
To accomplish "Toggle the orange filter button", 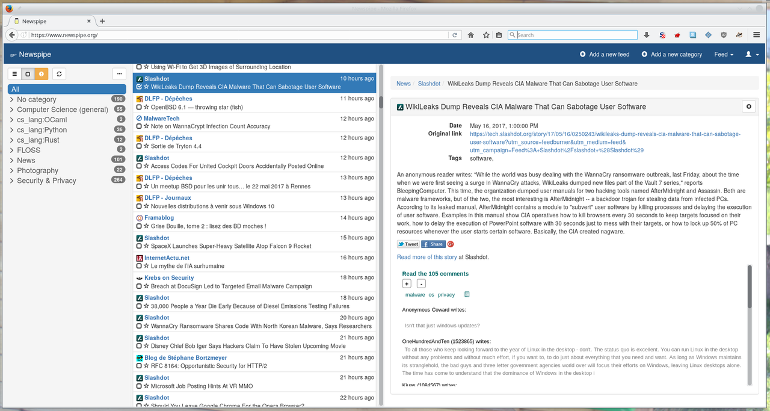I will (41, 74).
